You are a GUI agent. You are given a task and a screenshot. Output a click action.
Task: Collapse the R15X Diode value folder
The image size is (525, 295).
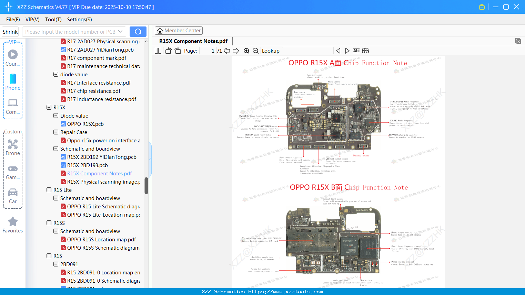click(x=56, y=116)
